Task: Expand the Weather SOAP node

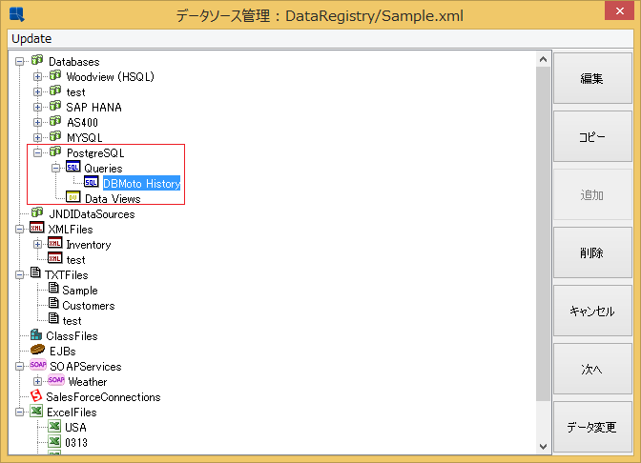Action: [37, 381]
